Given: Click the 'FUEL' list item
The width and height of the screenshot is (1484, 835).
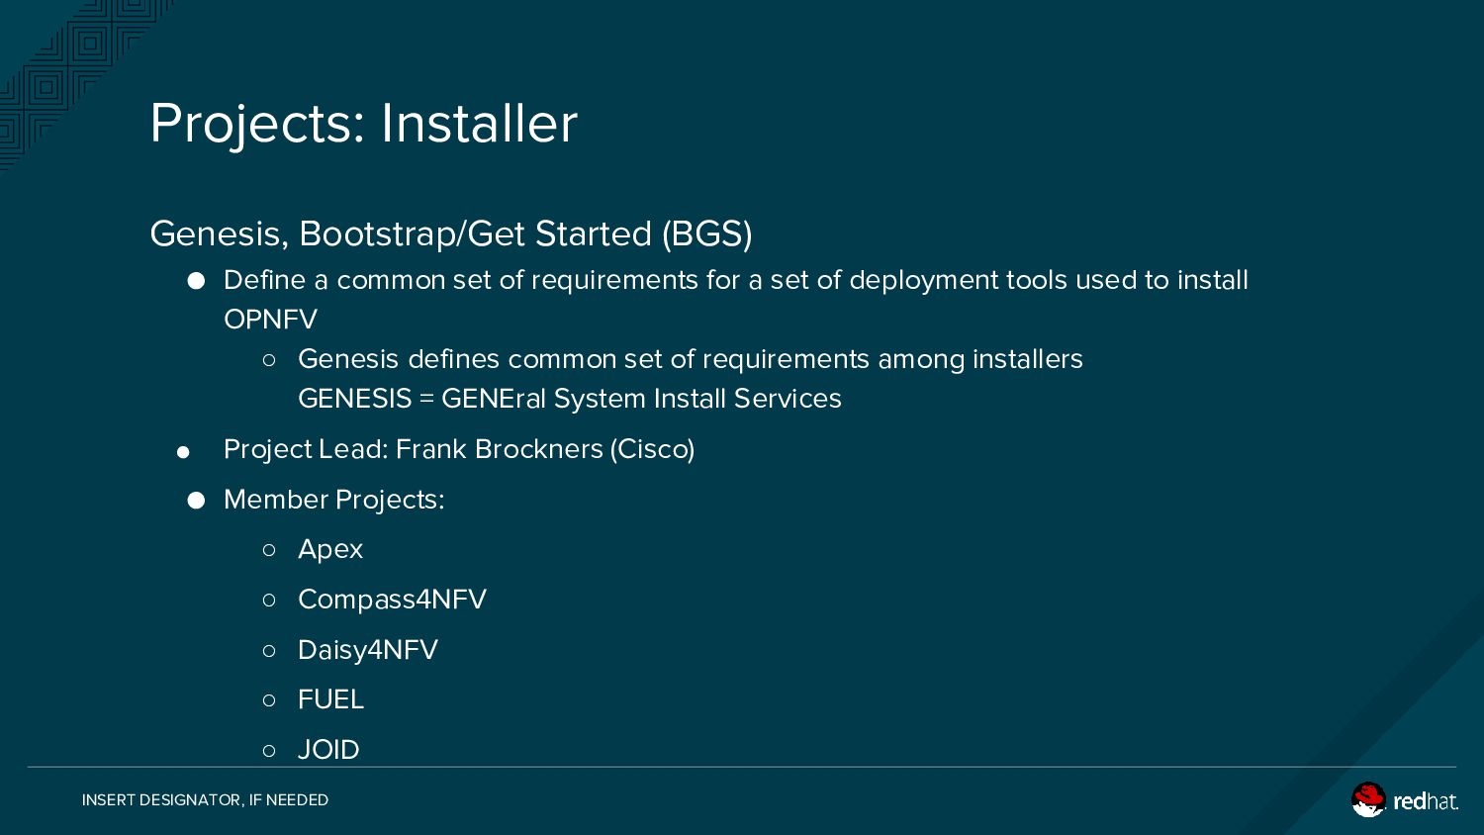Looking at the screenshot, I should (330, 699).
